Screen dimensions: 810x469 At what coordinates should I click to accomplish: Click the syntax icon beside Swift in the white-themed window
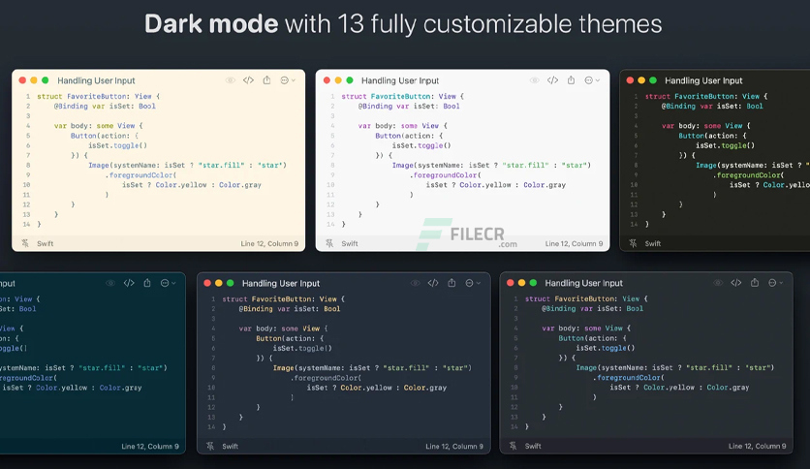coord(329,243)
